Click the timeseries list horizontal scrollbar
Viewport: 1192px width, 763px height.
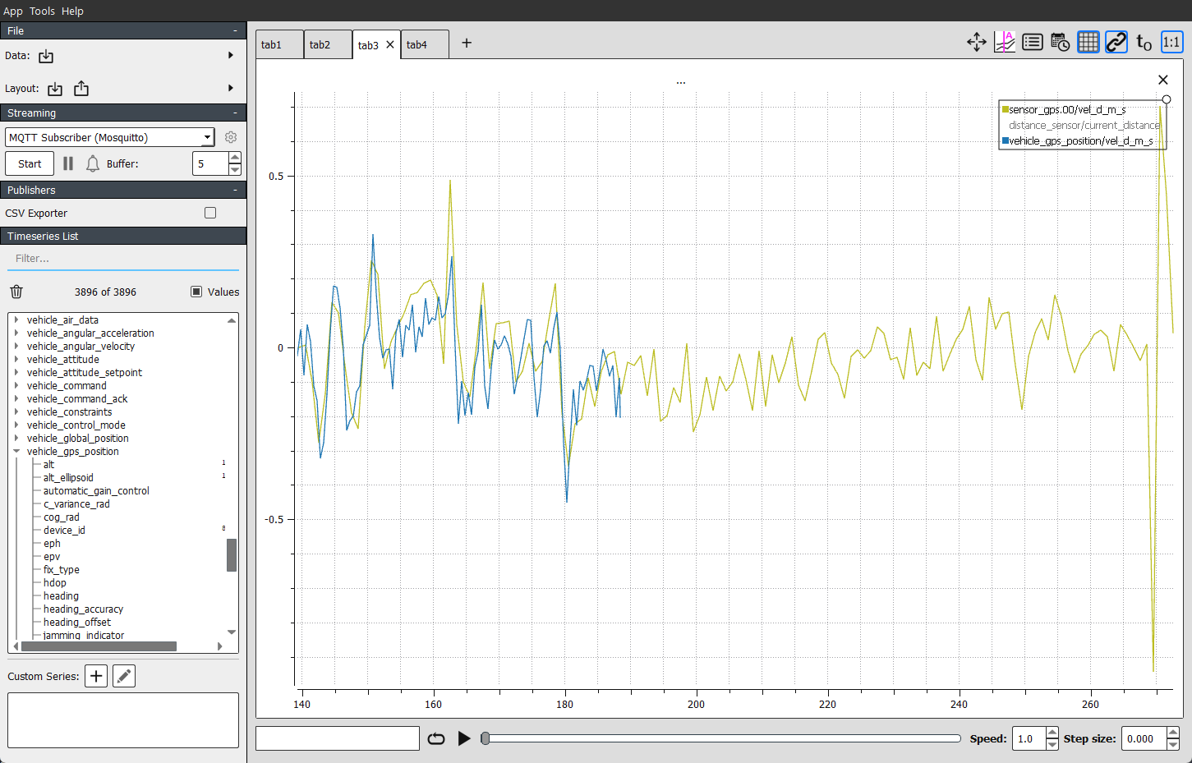[x=98, y=646]
